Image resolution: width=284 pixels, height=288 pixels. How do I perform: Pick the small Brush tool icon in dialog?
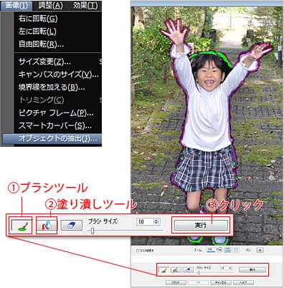(x=164, y=270)
